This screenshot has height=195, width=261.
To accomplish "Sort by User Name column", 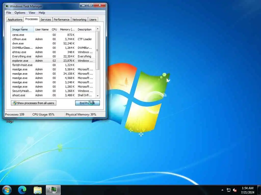I will [x=42, y=29].
